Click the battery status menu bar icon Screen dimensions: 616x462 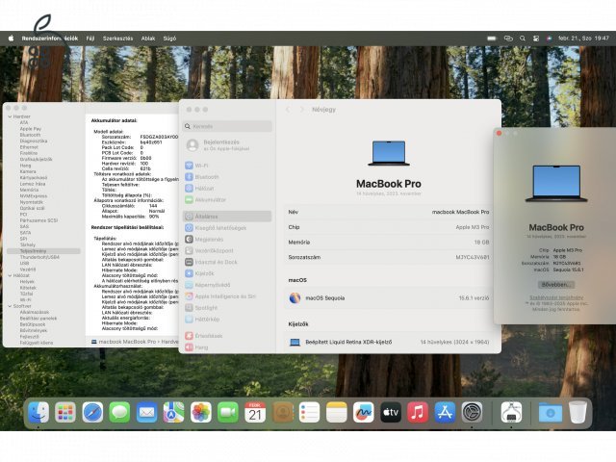click(x=492, y=38)
